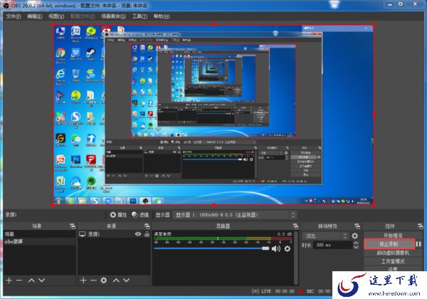Click the 启动虚拟摄像机 virtual camera button
Image resolution: width=427 pixels, height=299 pixels.
pos(393,253)
